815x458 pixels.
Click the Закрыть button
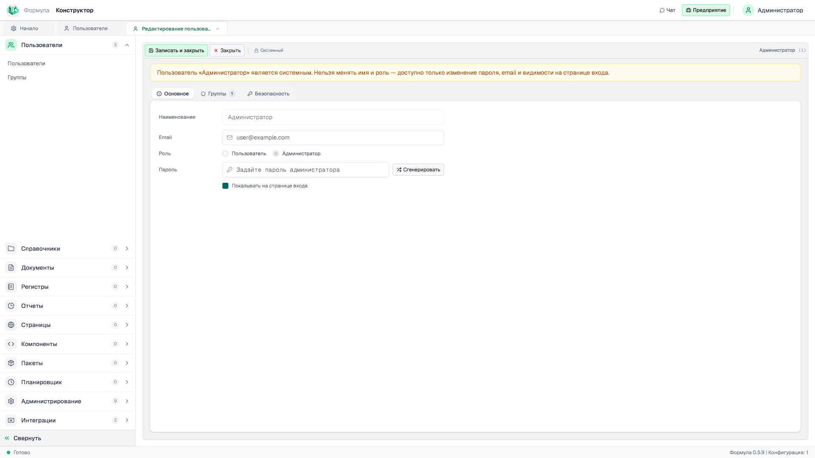point(227,50)
